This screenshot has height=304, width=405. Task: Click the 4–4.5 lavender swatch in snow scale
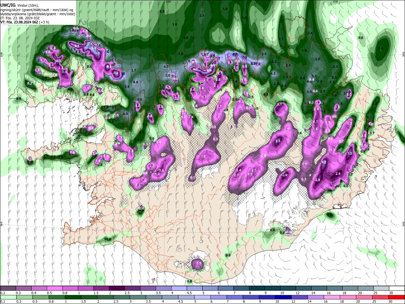click(x=179, y=288)
